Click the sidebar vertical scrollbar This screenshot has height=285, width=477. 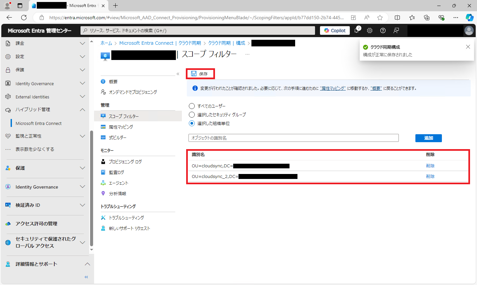91,189
